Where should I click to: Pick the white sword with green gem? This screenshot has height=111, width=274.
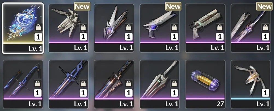(x=159, y=84)
